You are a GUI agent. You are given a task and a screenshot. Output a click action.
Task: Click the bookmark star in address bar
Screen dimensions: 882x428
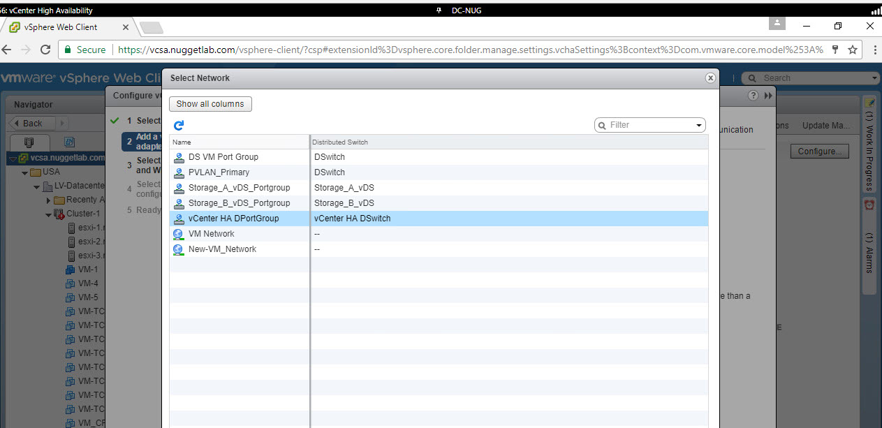(x=853, y=50)
